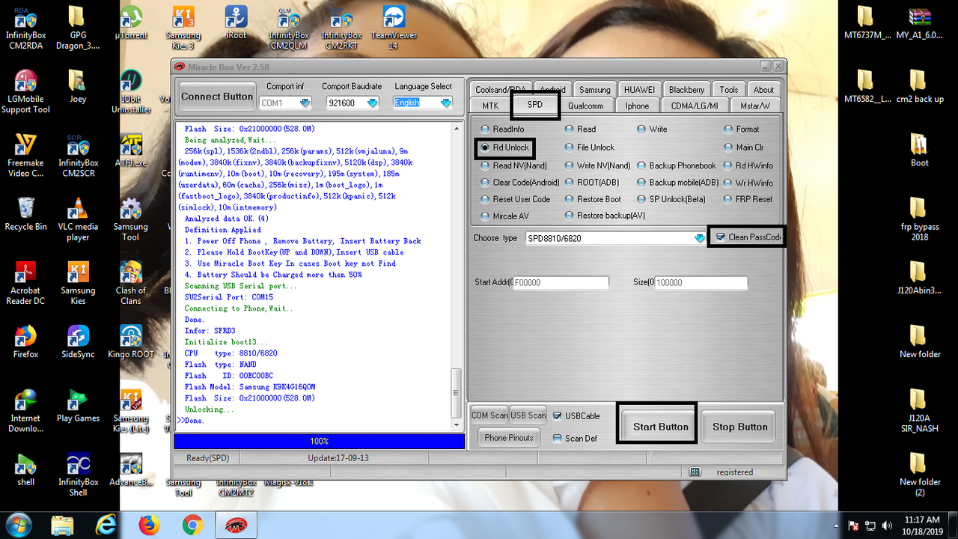Screen dimensions: 958x539
Task: Select the Joey folder on desktop
Action: click(x=77, y=87)
